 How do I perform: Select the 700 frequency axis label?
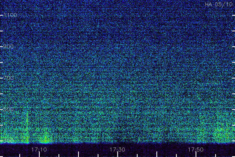pyautogui.click(x=8, y=78)
